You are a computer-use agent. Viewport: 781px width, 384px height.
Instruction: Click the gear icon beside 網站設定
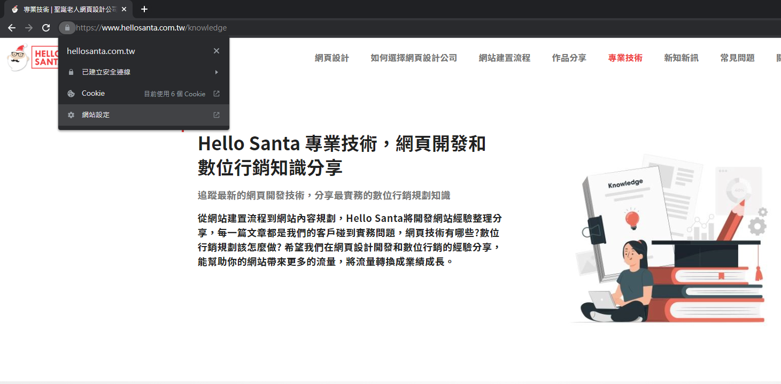pos(71,115)
